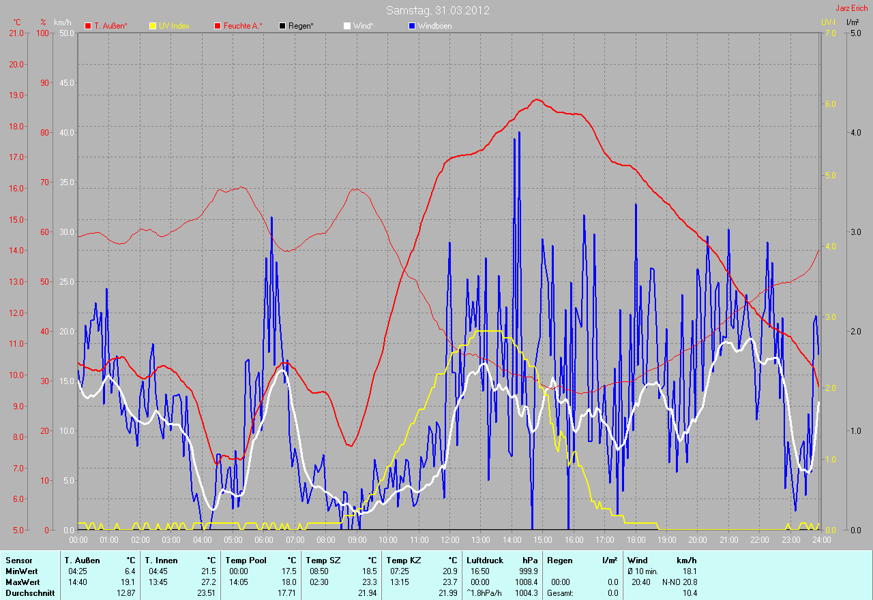Select the '24:00' time label on x-axis
Screen dimensions: 873x600
click(821, 540)
